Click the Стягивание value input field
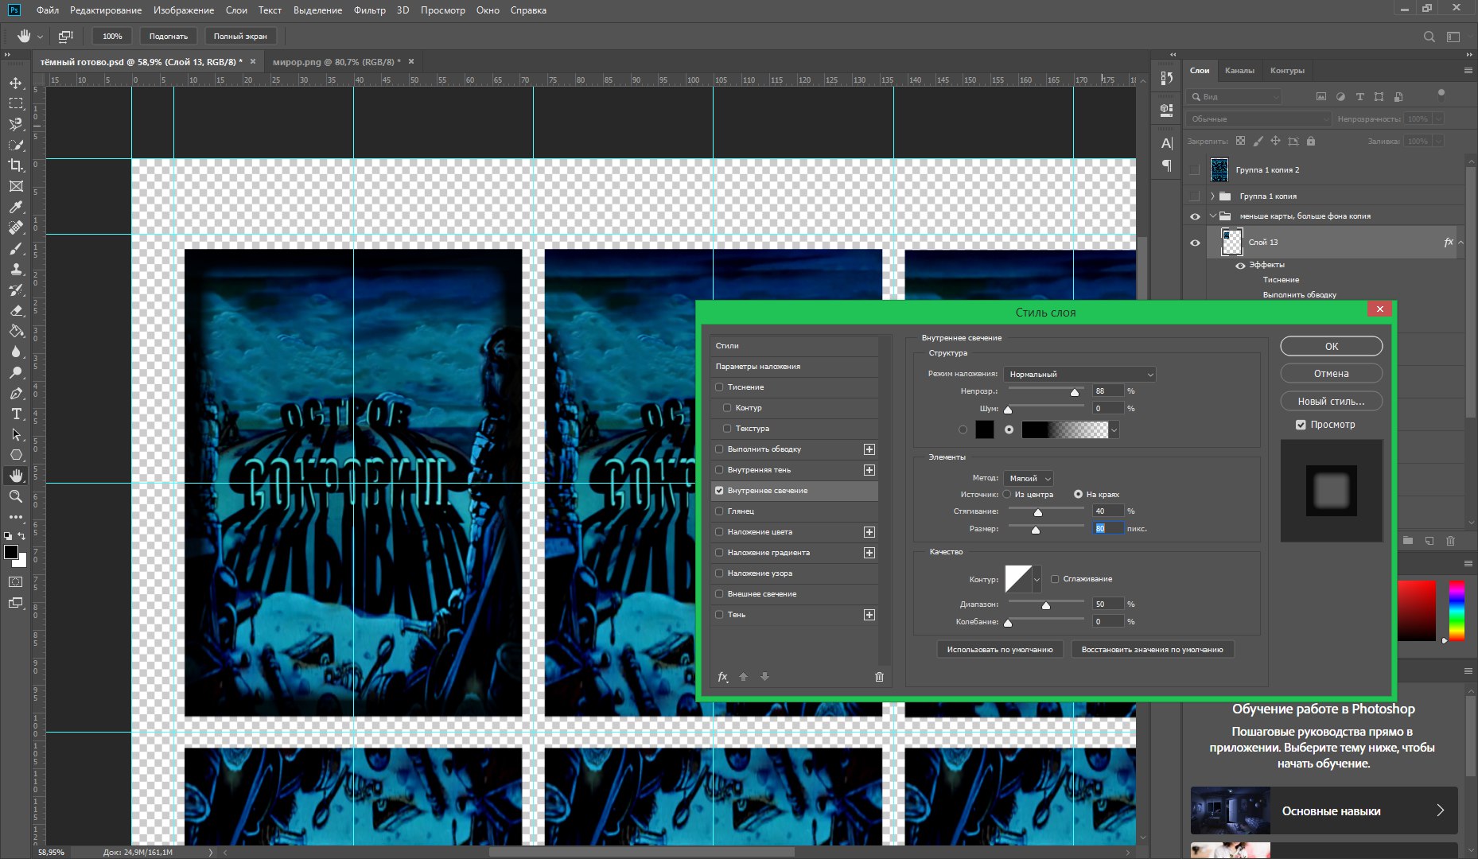Image resolution: width=1478 pixels, height=859 pixels. click(x=1108, y=511)
